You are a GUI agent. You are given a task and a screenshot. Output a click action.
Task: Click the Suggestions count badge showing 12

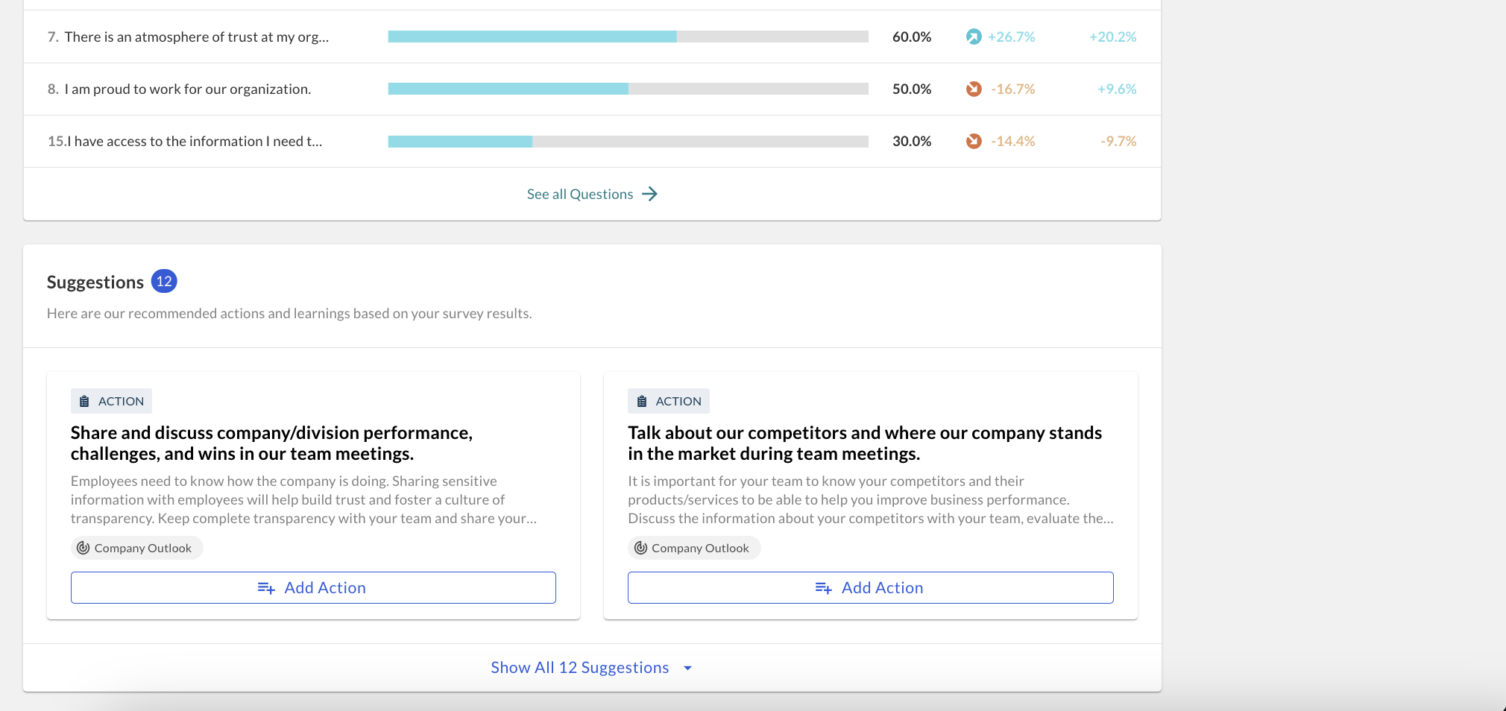click(x=164, y=282)
